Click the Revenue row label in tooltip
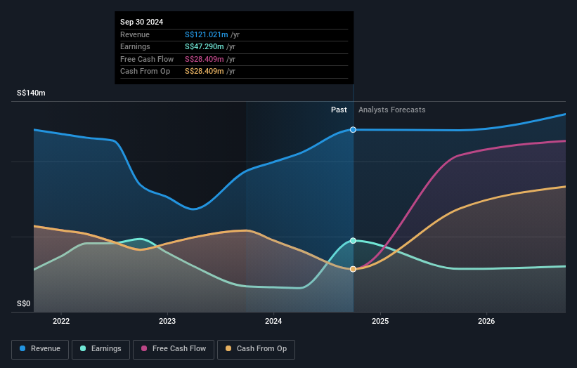Screen dimensions: 577x368 [135, 34]
